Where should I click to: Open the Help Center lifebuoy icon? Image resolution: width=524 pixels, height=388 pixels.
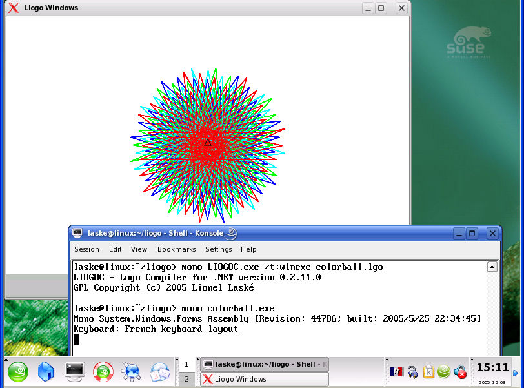tap(103, 371)
